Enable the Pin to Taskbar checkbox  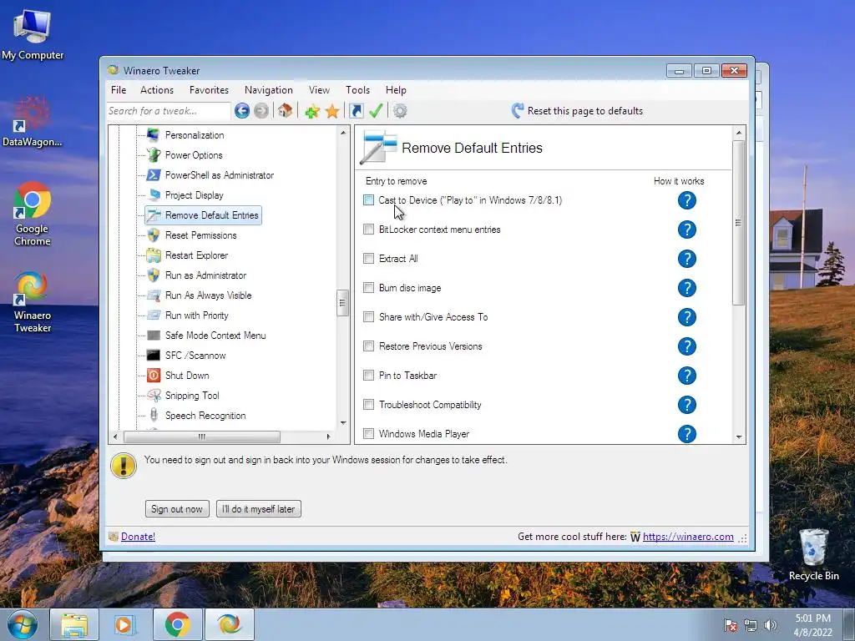368,376
